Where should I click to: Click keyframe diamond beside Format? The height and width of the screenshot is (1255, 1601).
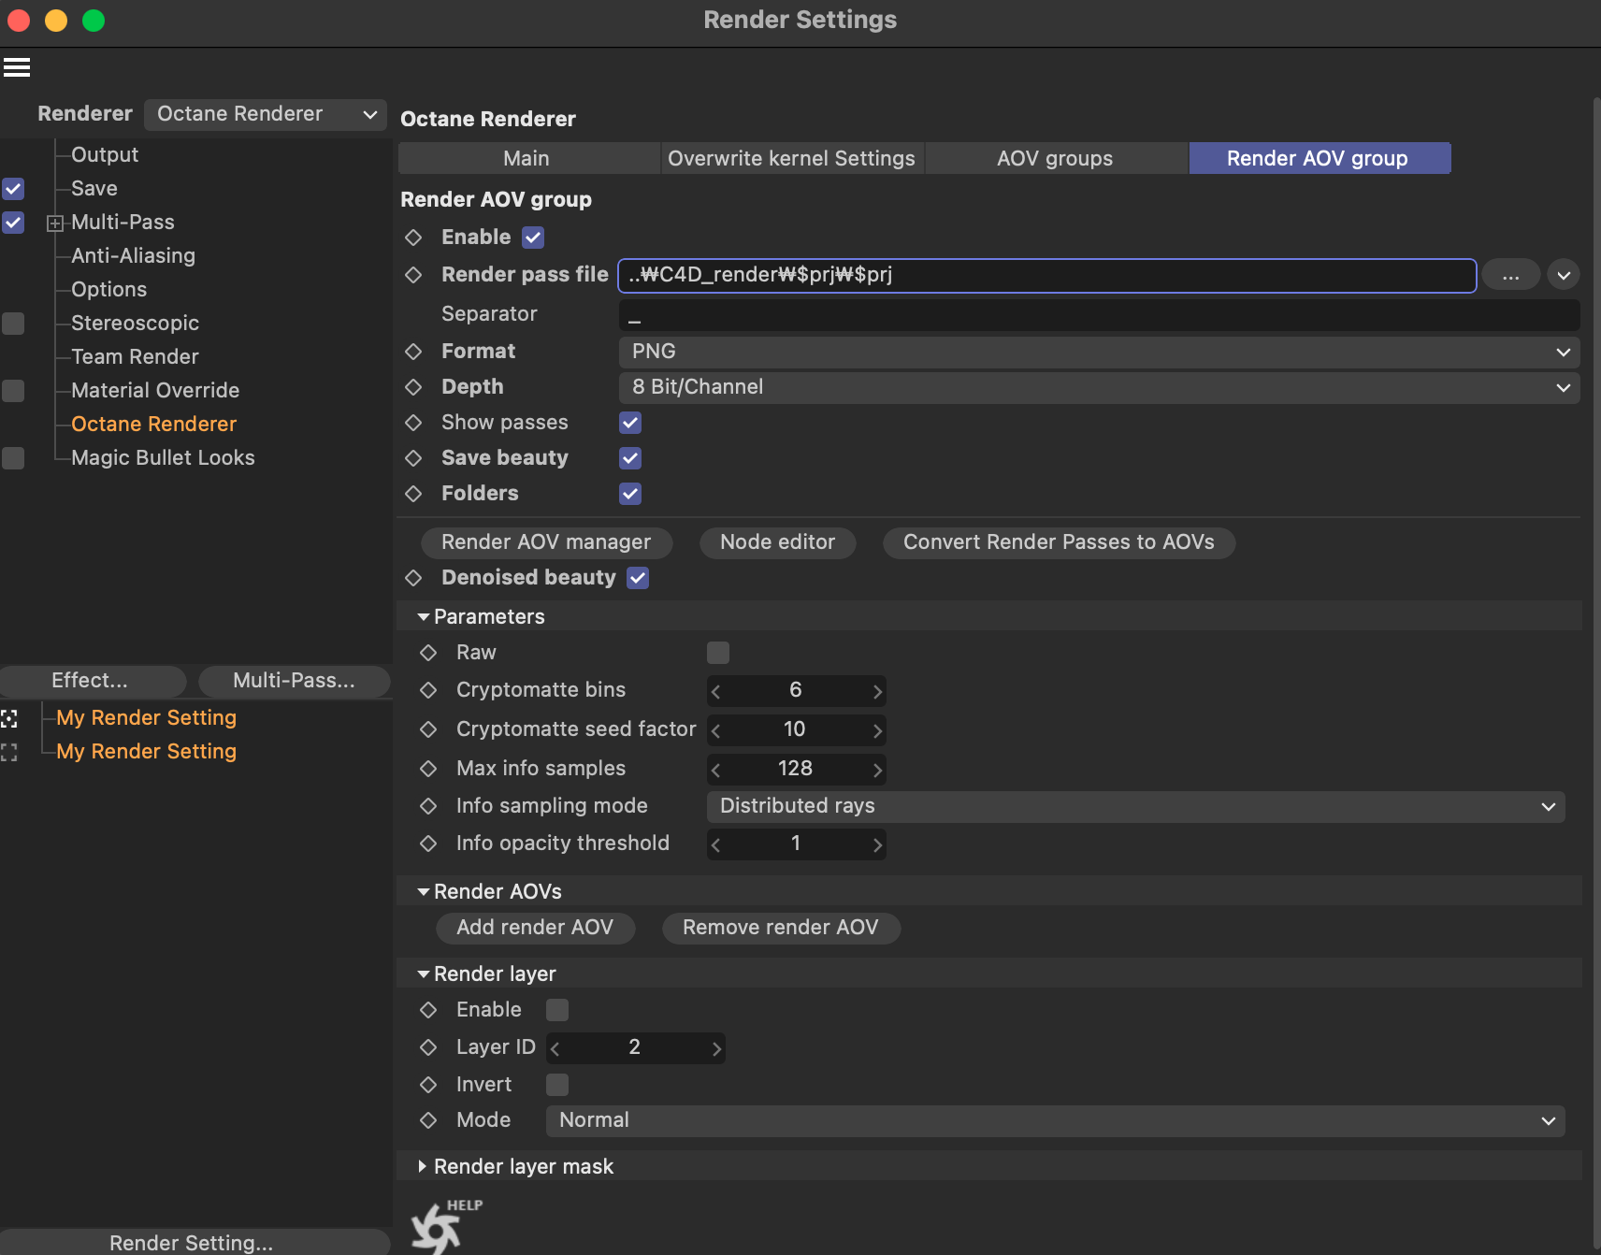point(413,352)
